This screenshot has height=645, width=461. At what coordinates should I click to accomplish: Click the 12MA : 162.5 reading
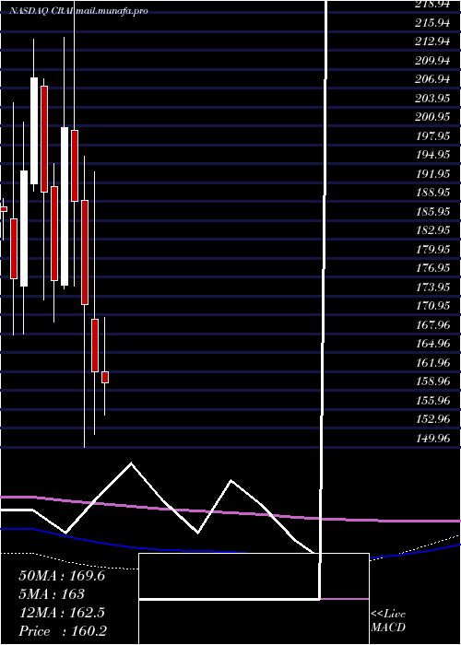tap(62, 613)
